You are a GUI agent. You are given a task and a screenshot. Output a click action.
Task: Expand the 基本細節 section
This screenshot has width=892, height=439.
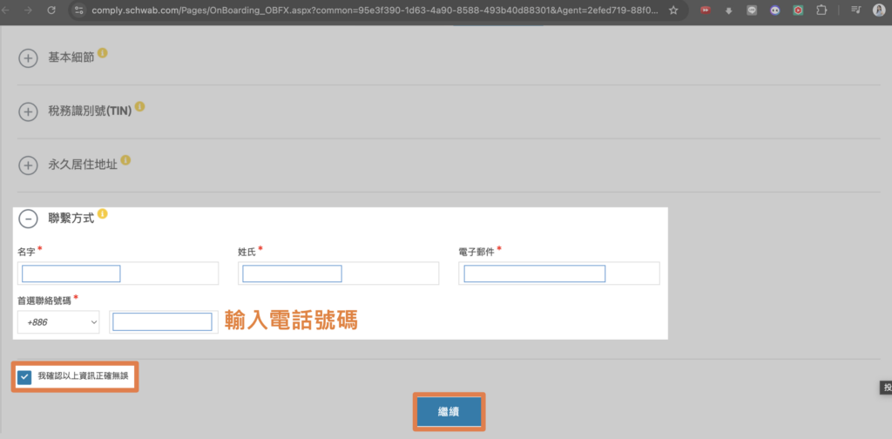(x=28, y=58)
